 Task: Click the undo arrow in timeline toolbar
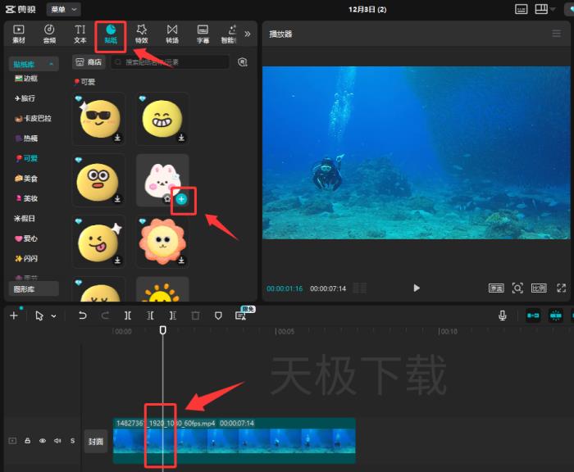click(83, 315)
